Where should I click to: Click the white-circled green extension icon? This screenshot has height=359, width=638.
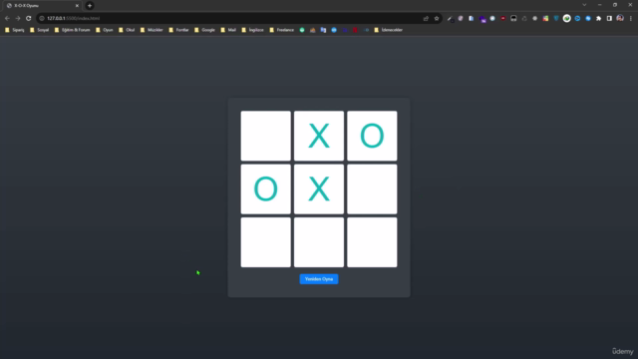567,18
